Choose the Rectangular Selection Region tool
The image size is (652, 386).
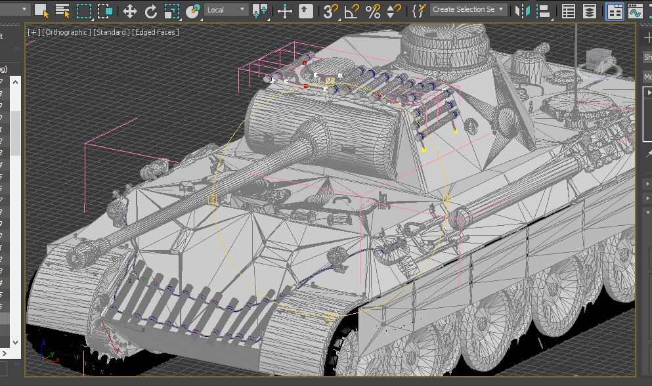84,11
